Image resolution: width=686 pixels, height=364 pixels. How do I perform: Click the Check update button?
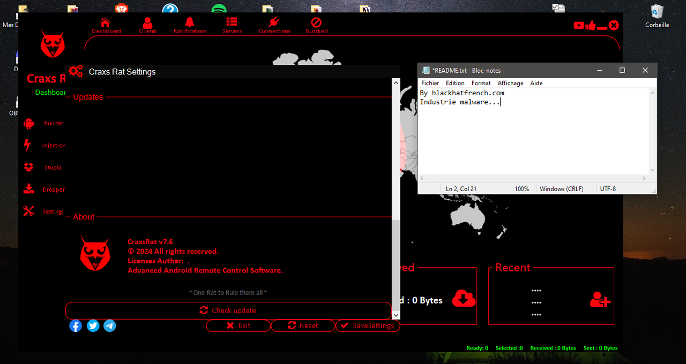click(228, 310)
